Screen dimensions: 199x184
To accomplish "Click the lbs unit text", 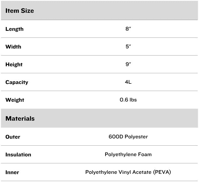I will 133,100.
